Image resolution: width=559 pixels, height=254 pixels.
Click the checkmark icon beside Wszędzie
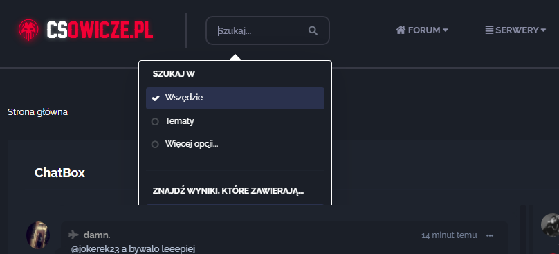[156, 98]
